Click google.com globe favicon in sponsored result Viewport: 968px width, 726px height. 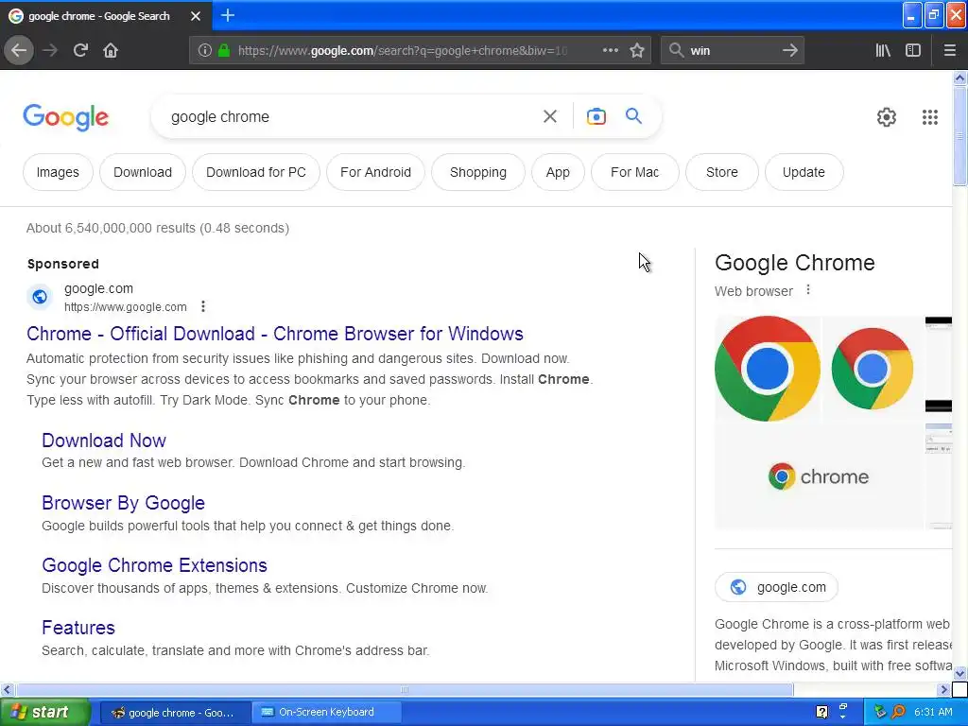(x=40, y=297)
